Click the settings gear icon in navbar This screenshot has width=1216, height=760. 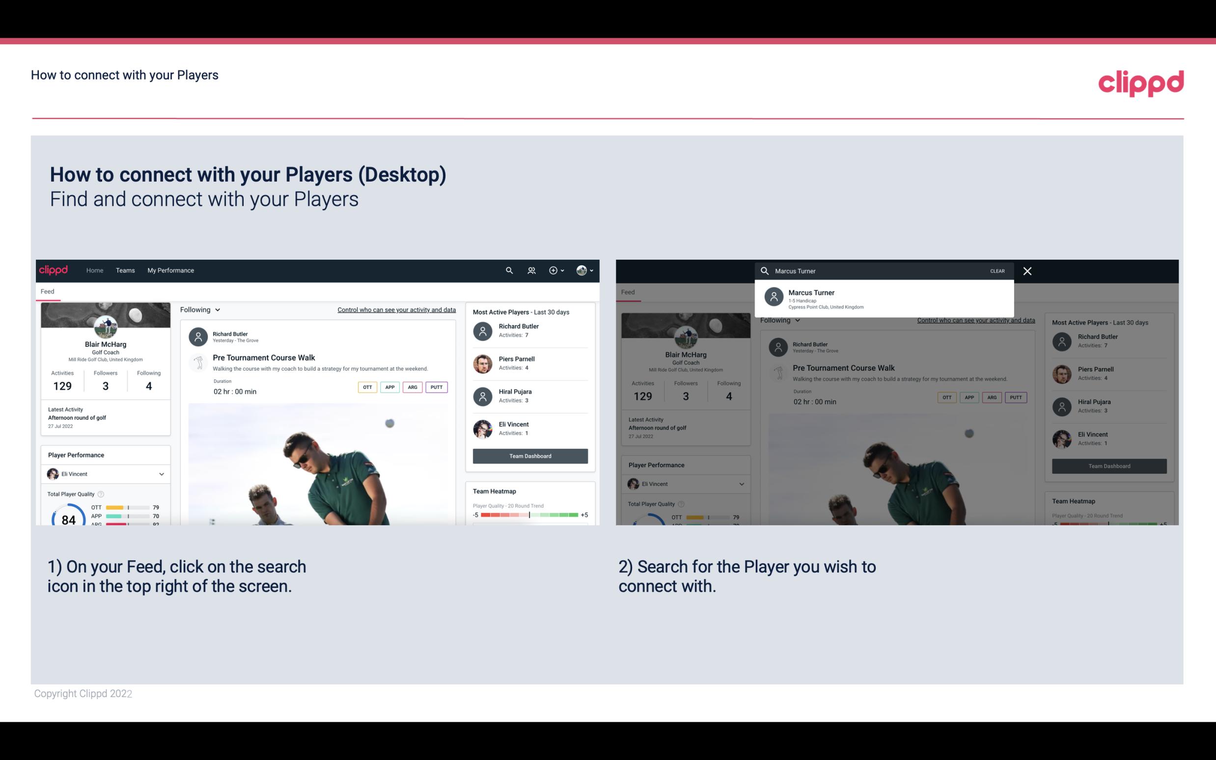[553, 271]
